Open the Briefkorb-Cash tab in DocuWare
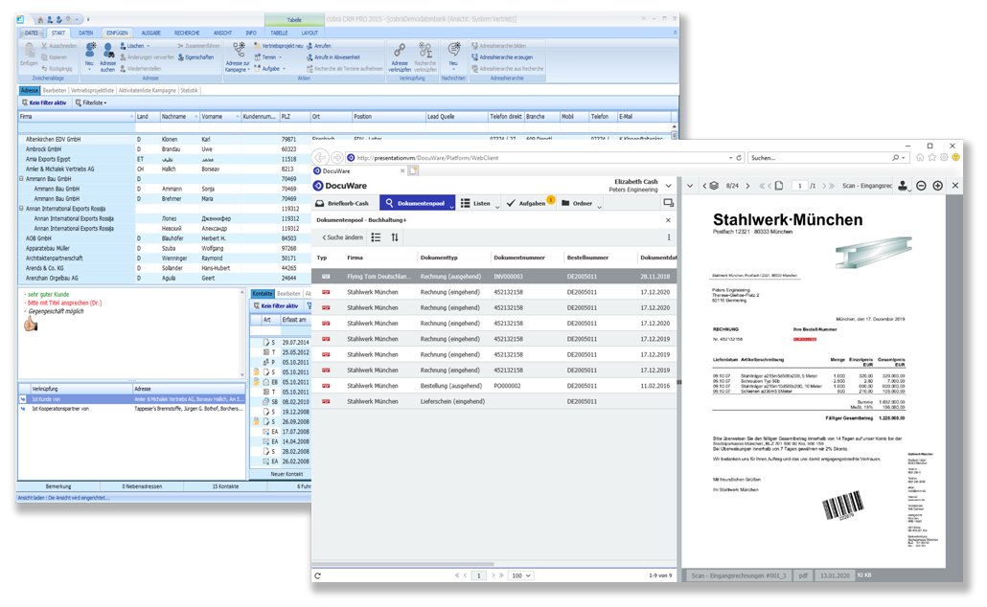987x607 pixels. click(x=343, y=203)
